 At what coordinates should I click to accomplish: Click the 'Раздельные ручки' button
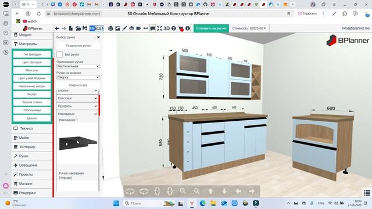[78, 45]
